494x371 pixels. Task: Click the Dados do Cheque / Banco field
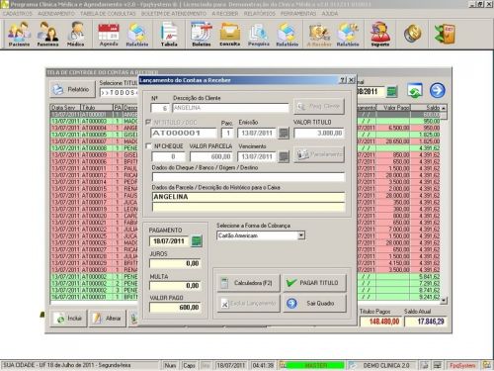coord(248,177)
